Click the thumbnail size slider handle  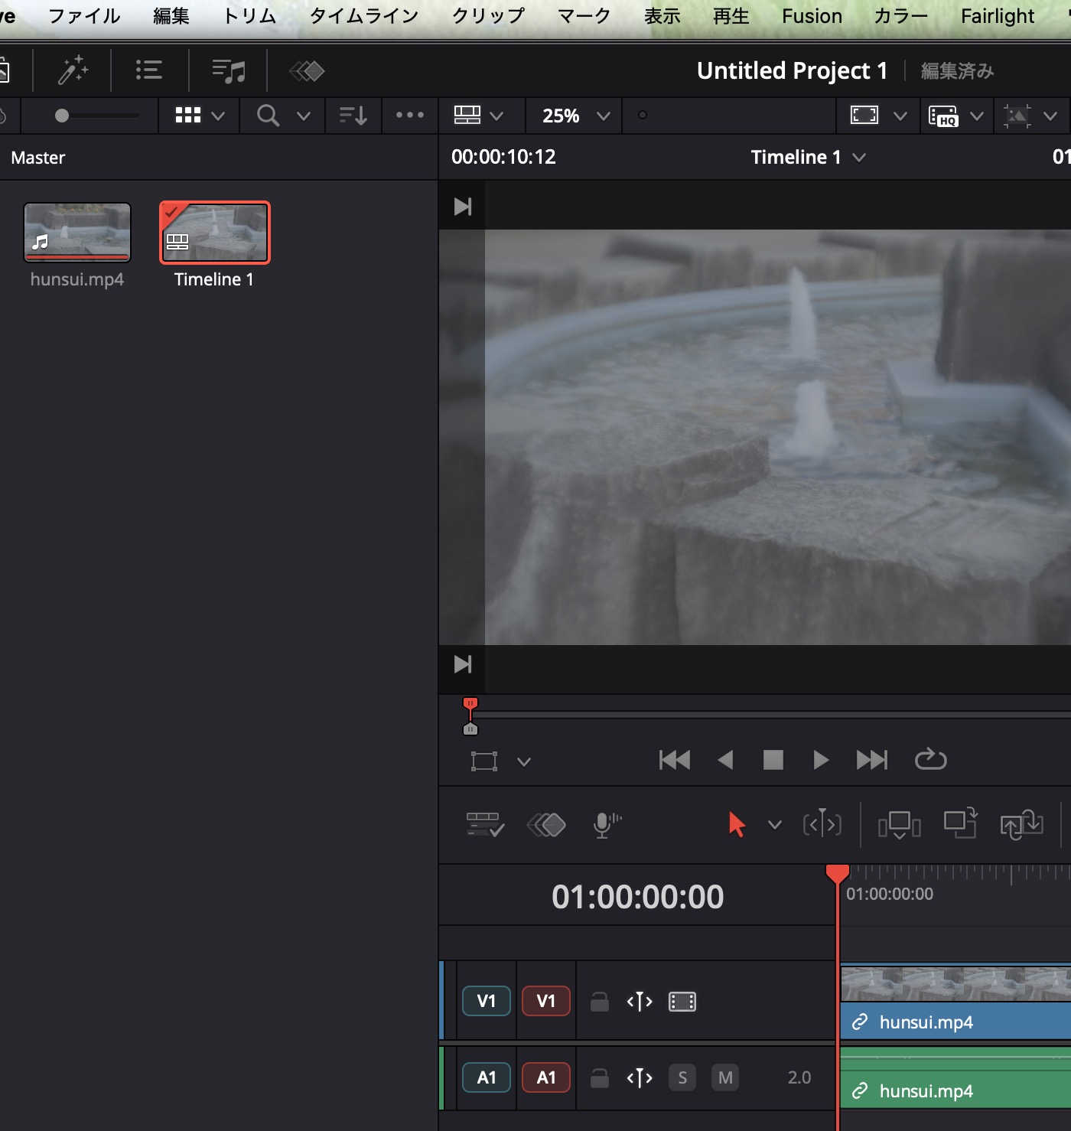coord(62,116)
